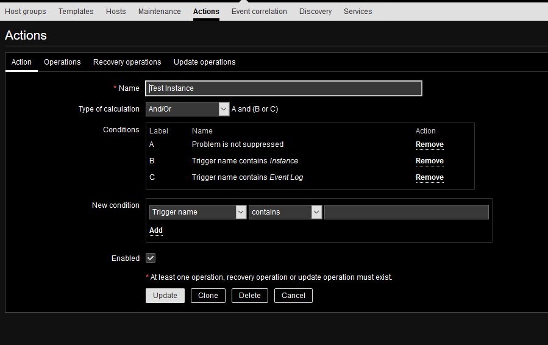
Task: Cancel editing the action
Action: tap(293, 296)
